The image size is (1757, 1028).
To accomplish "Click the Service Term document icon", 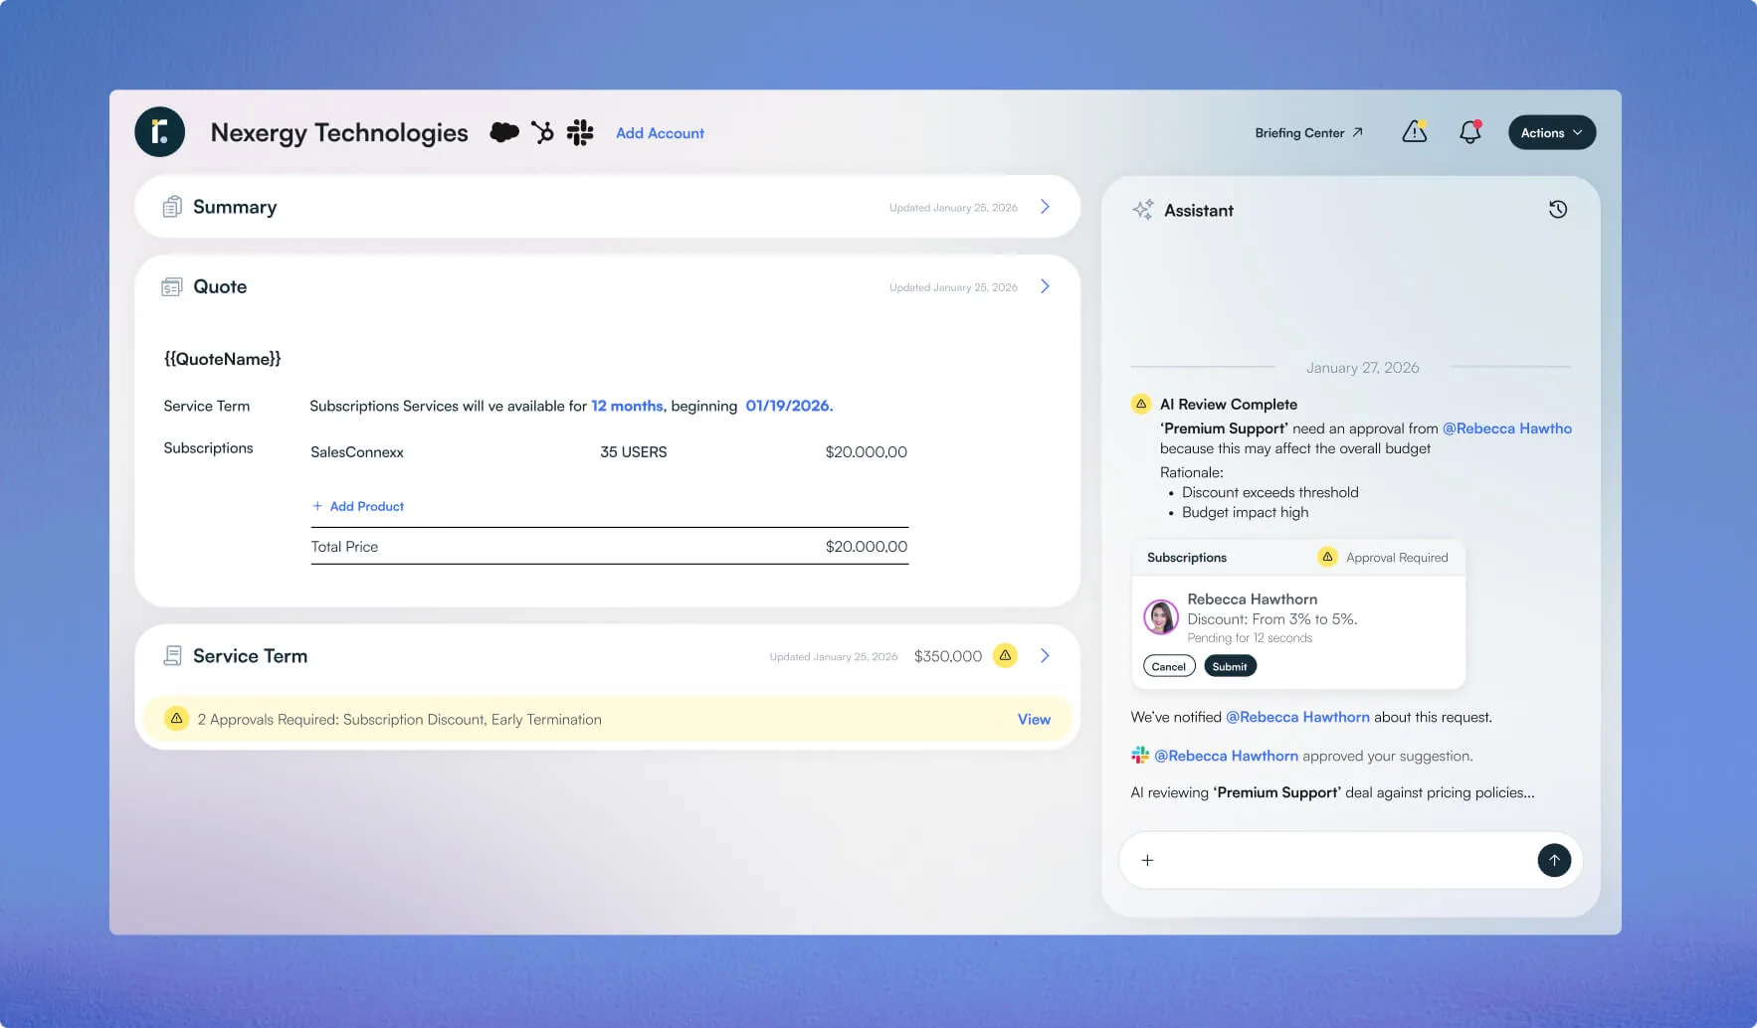I will (x=172, y=656).
